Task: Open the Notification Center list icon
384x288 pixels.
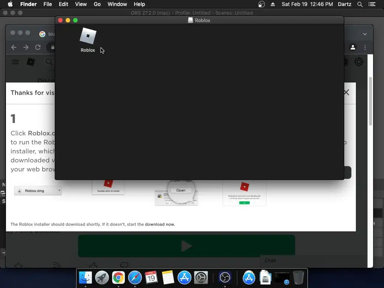Action: click(372, 4)
